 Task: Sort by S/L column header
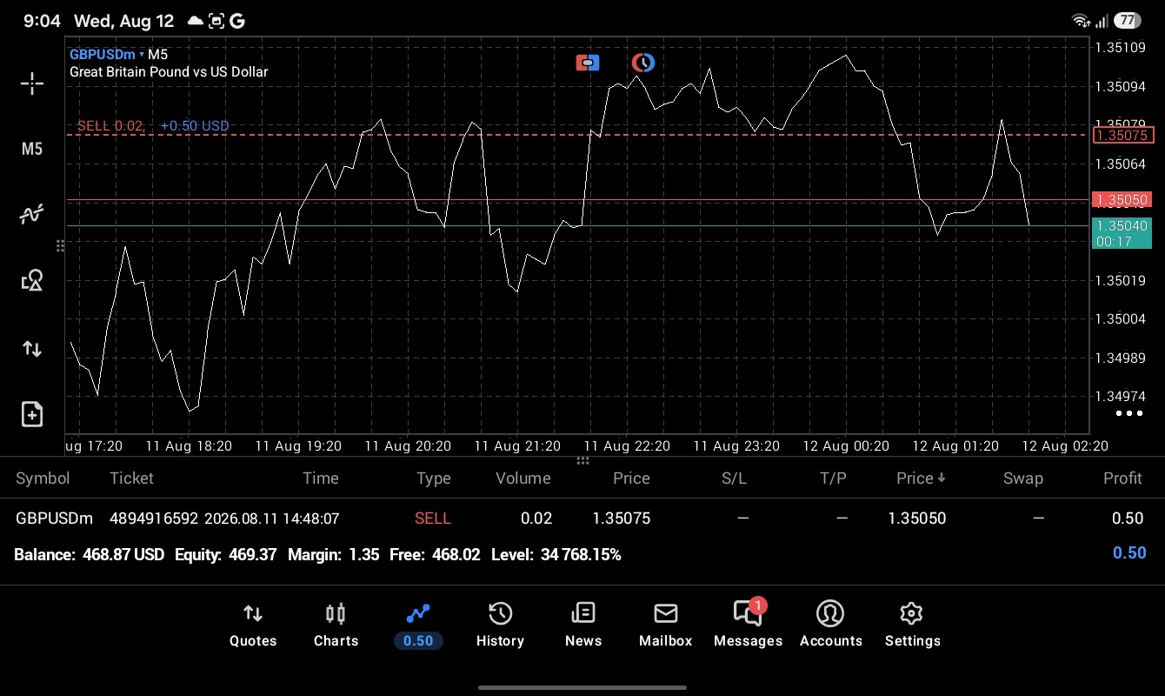[734, 478]
